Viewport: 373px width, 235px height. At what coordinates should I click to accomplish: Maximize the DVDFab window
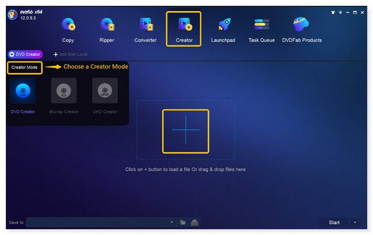[355, 12]
